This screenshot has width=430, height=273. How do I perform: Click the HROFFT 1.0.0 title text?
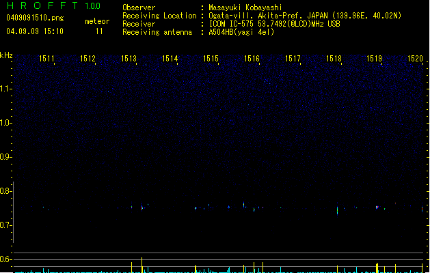pyautogui.click(x=53, y=5)
